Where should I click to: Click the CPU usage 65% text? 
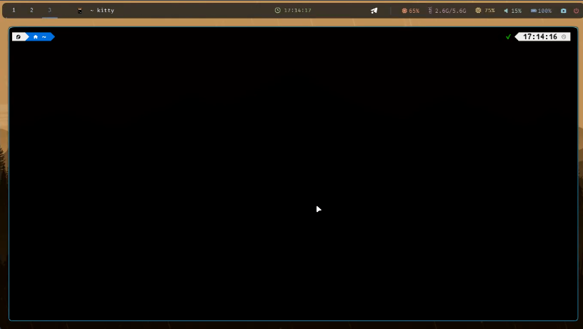point(414,11)
